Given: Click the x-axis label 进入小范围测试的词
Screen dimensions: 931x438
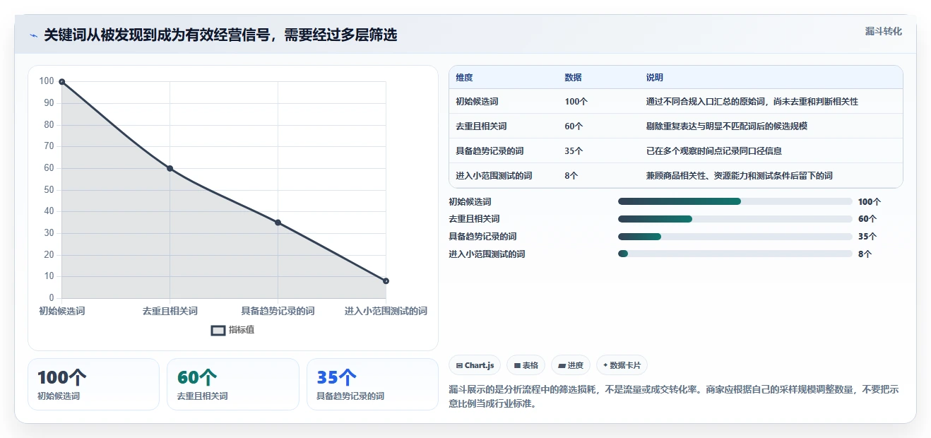Looking at the screenshot, I should coord(386,311).
